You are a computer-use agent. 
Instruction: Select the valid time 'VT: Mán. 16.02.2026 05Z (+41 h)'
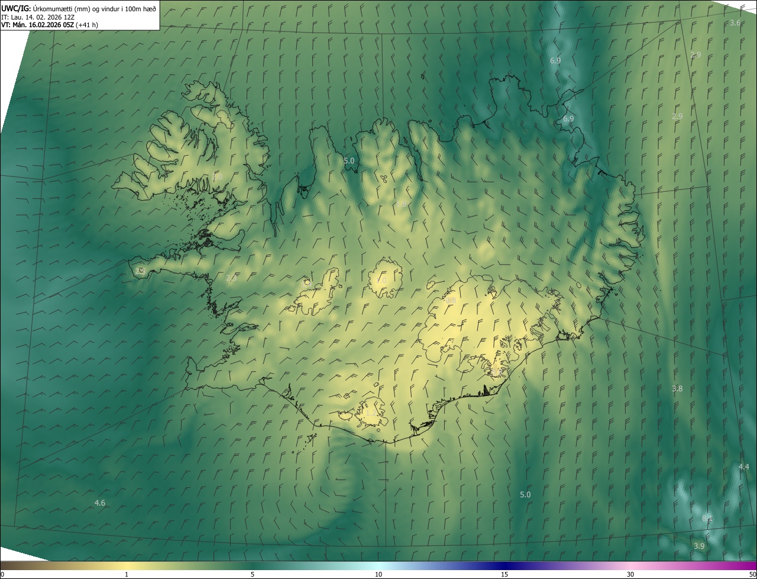coord(50,25)
